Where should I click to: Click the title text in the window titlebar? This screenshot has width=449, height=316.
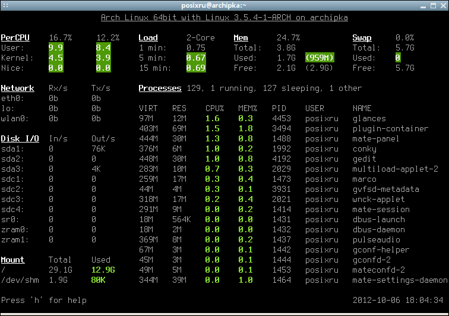(x=214, y=5)
